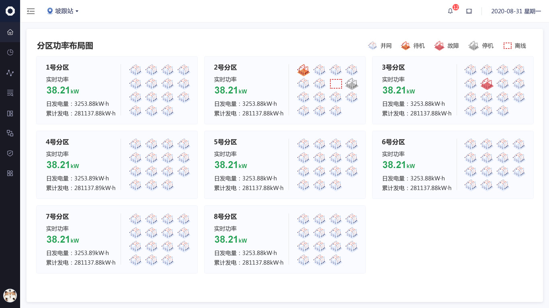Expand the 坡跟站 station dropdown
The height and width of the screenshot is (308, 549).
click(x=63, y=11)
